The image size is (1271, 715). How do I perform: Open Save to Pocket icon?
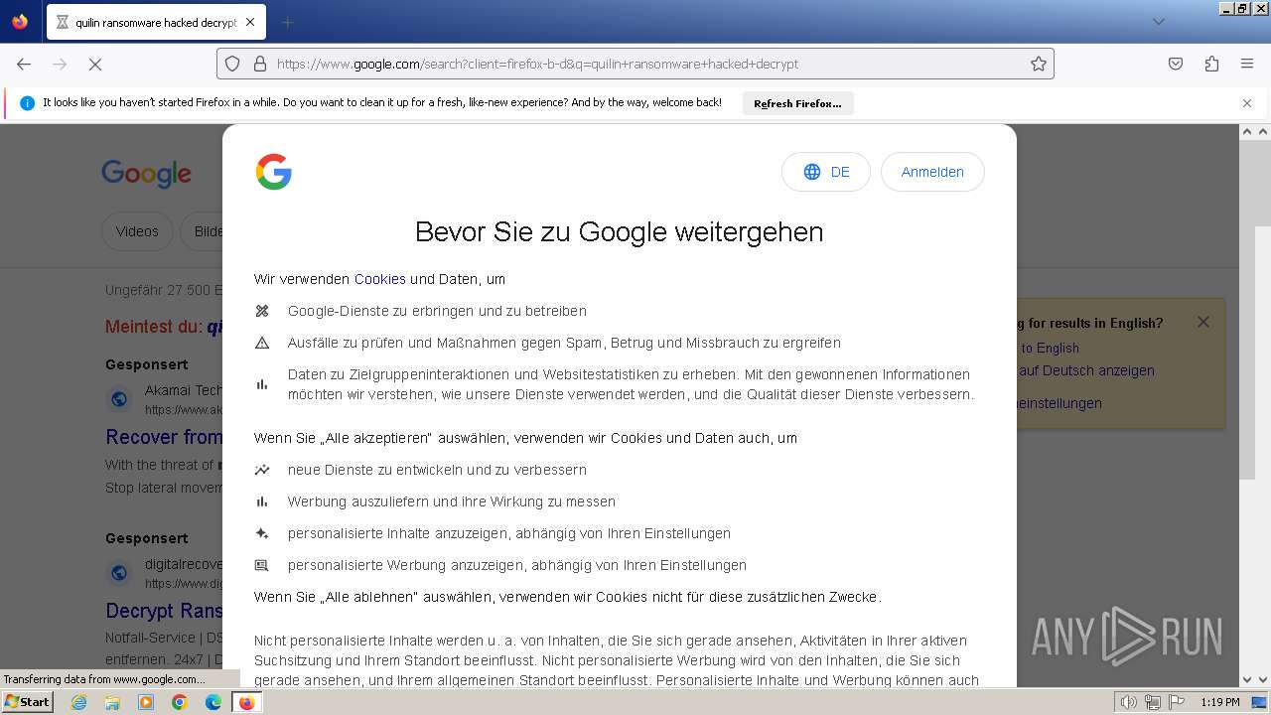click(x=1176, y=64)
